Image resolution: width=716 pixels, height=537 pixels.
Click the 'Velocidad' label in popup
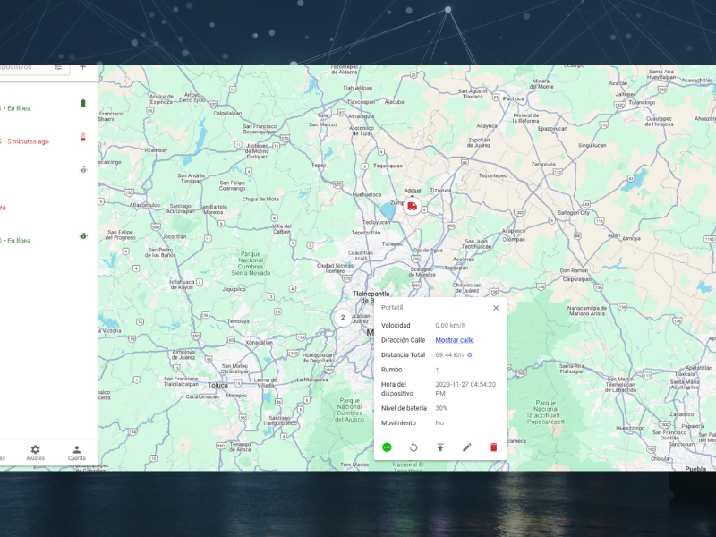[396, 326]
